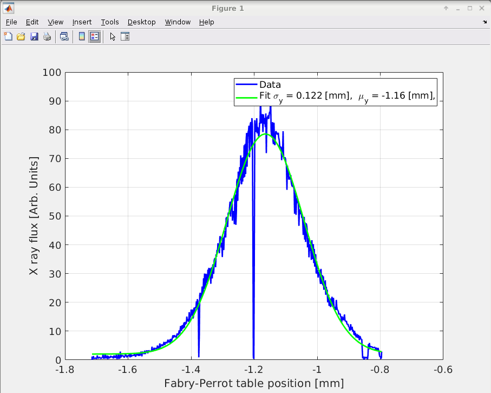Click the dock figure arrow at menu bar right
Image resolution: width=491 pixels, height=393 pixels.
pos(485,22)
